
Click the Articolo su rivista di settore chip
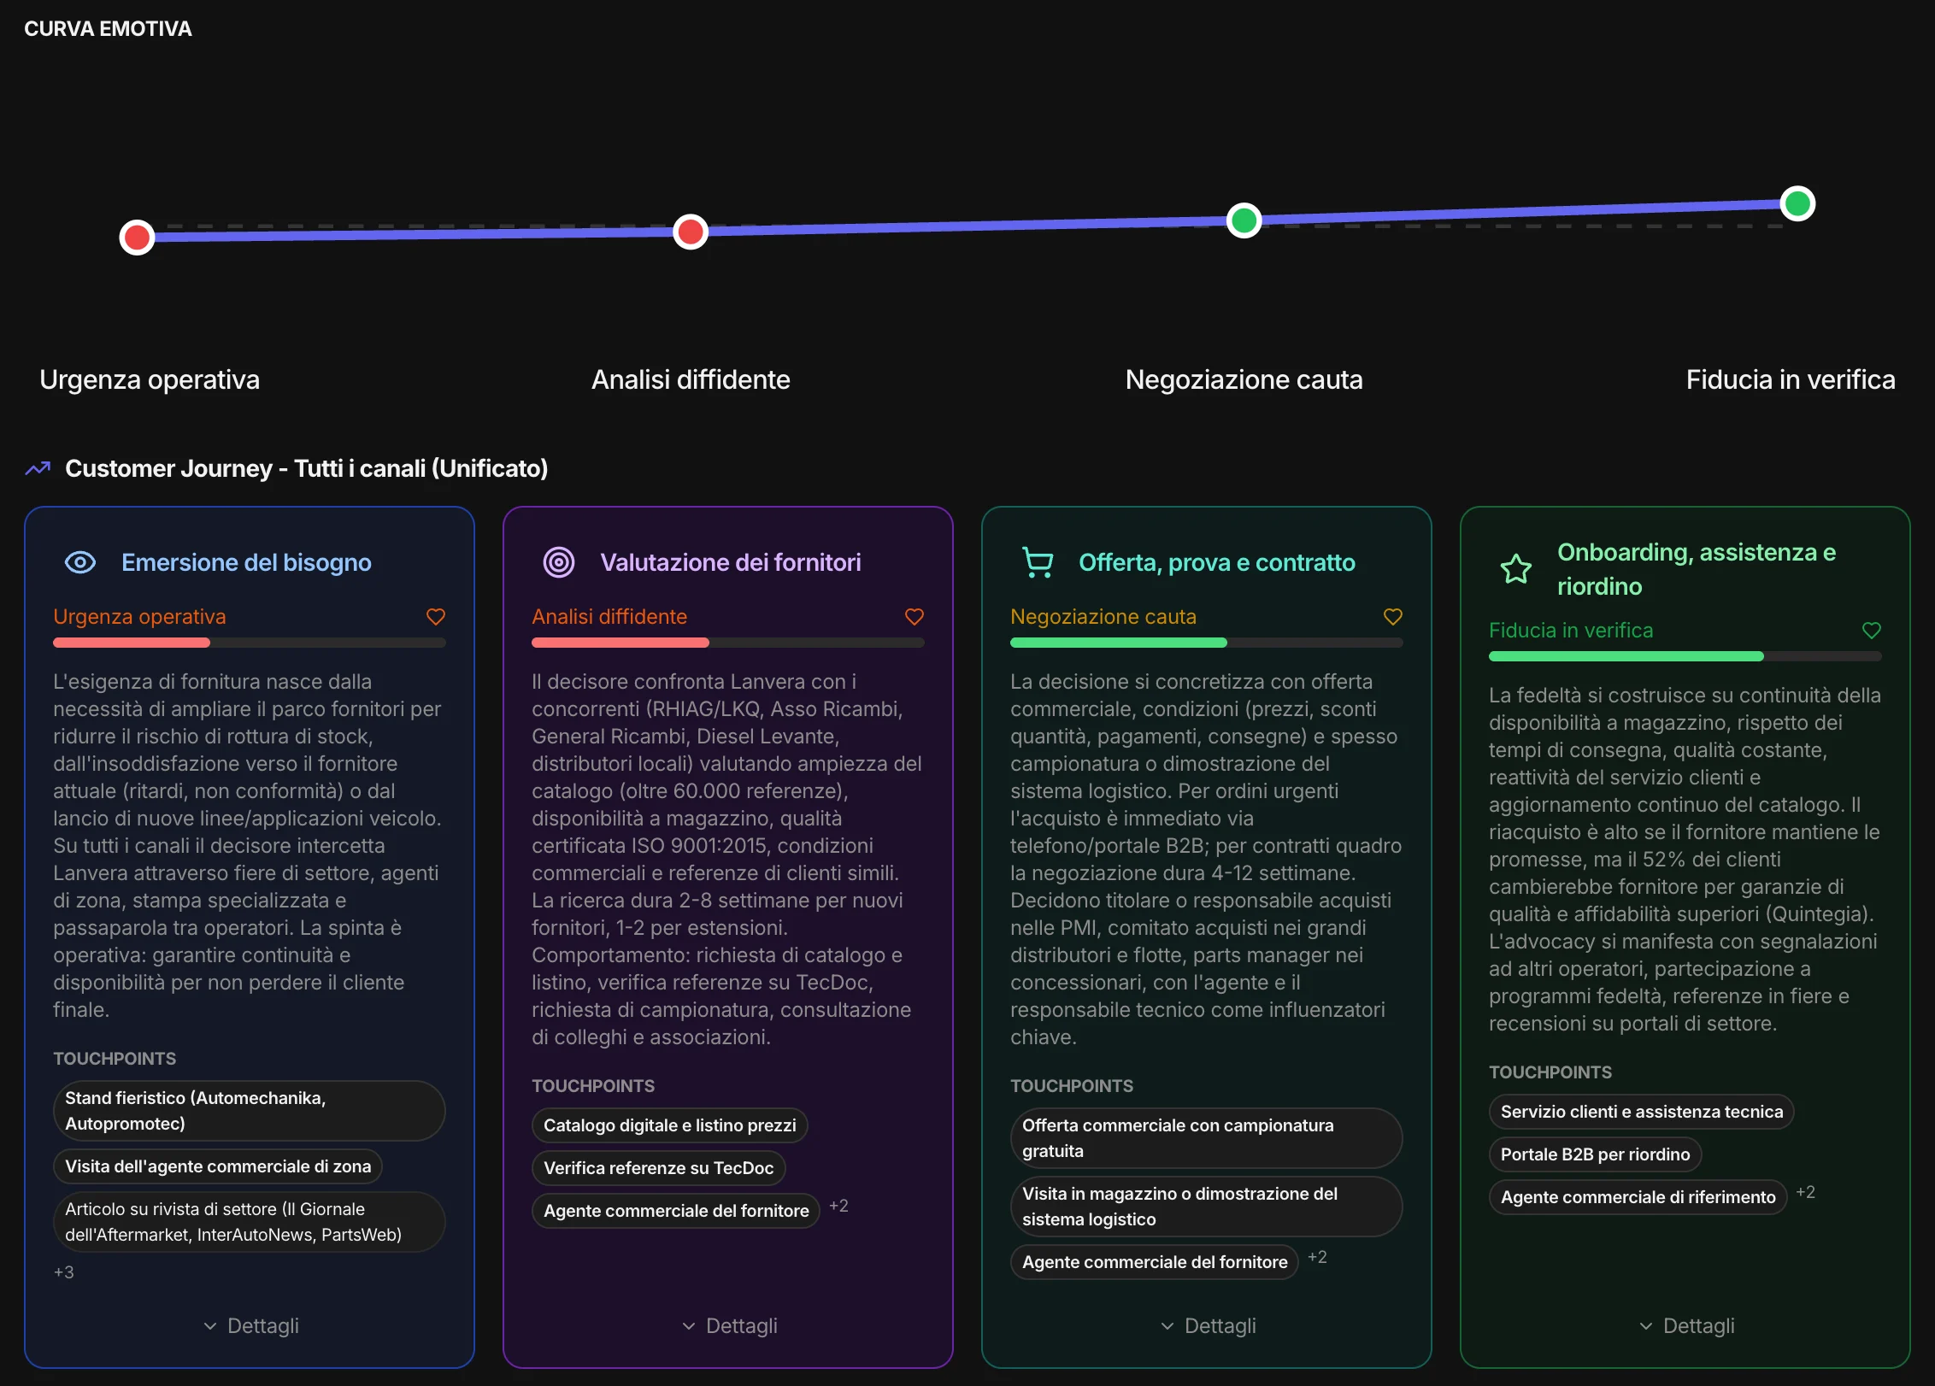(x=250, y=1222)
